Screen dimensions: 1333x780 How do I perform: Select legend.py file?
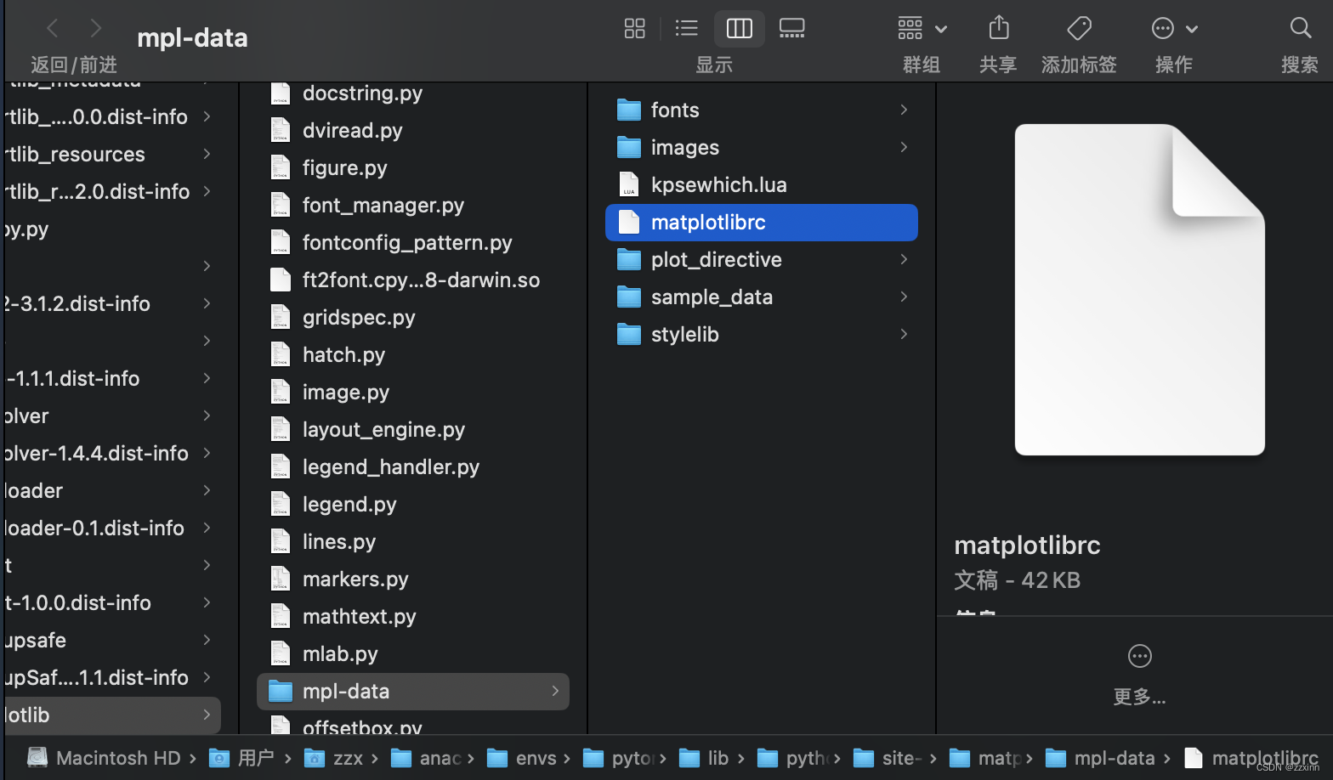tap(413, 505)
